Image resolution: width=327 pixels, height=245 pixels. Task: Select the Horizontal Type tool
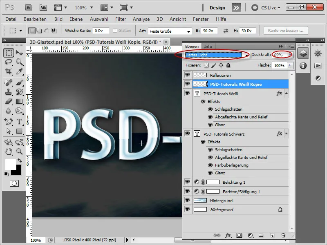click(19, 121)
